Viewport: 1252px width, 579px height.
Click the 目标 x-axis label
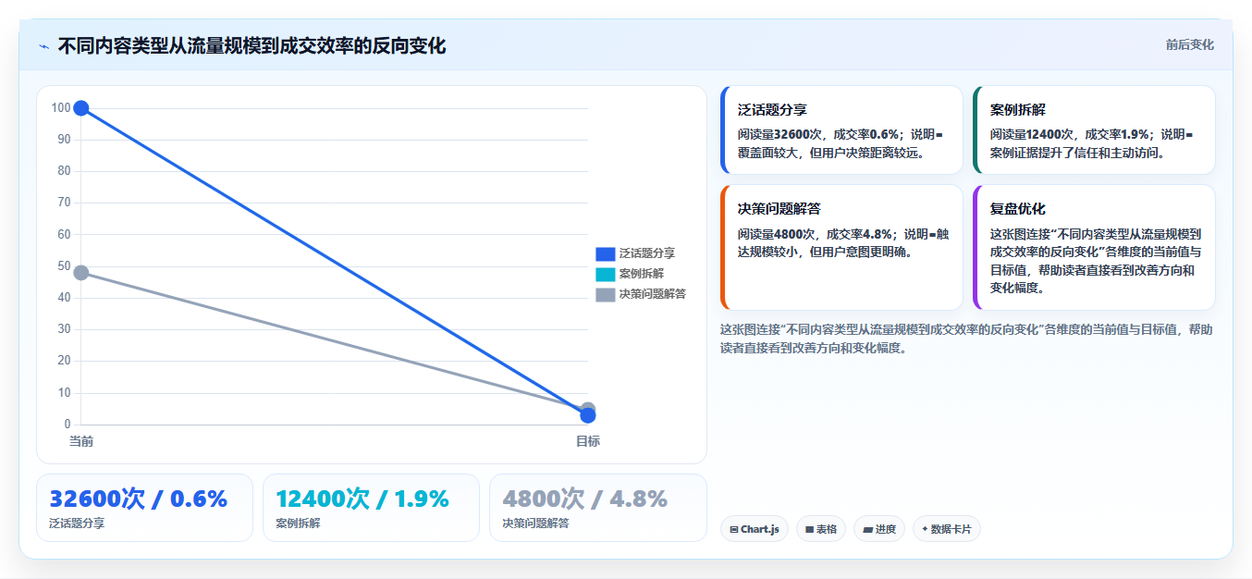(588, 442)
